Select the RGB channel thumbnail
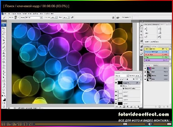173x127 pixels. [149, 68]
